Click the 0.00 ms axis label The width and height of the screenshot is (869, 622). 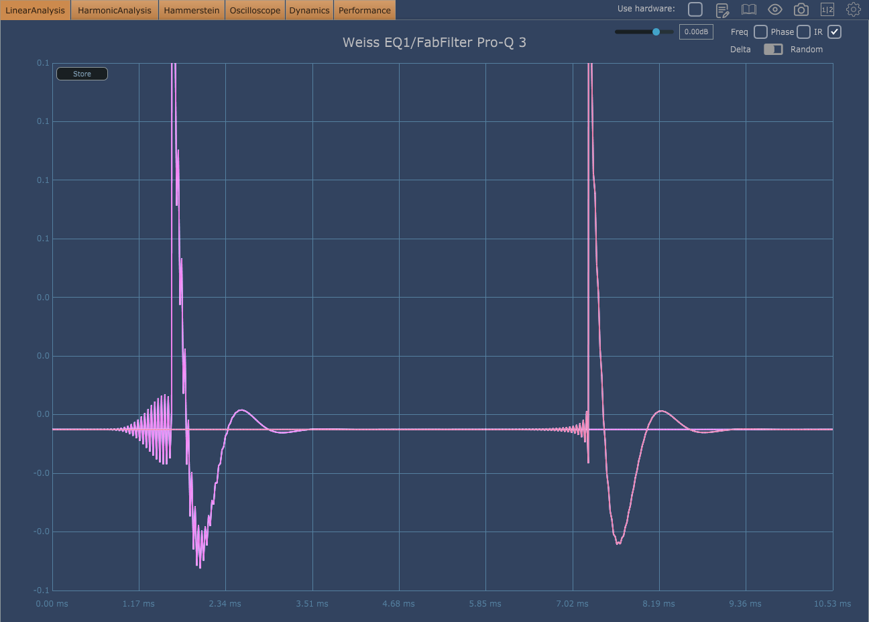52,603
